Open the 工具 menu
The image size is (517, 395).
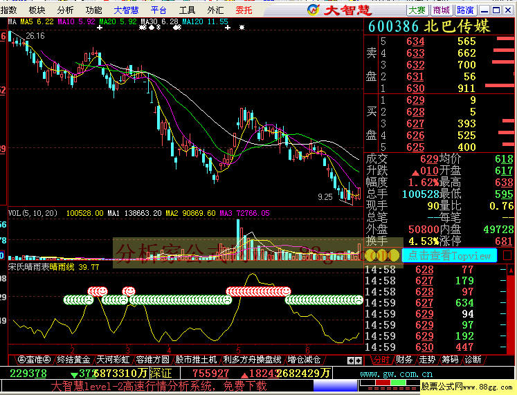tap(188, 10)
